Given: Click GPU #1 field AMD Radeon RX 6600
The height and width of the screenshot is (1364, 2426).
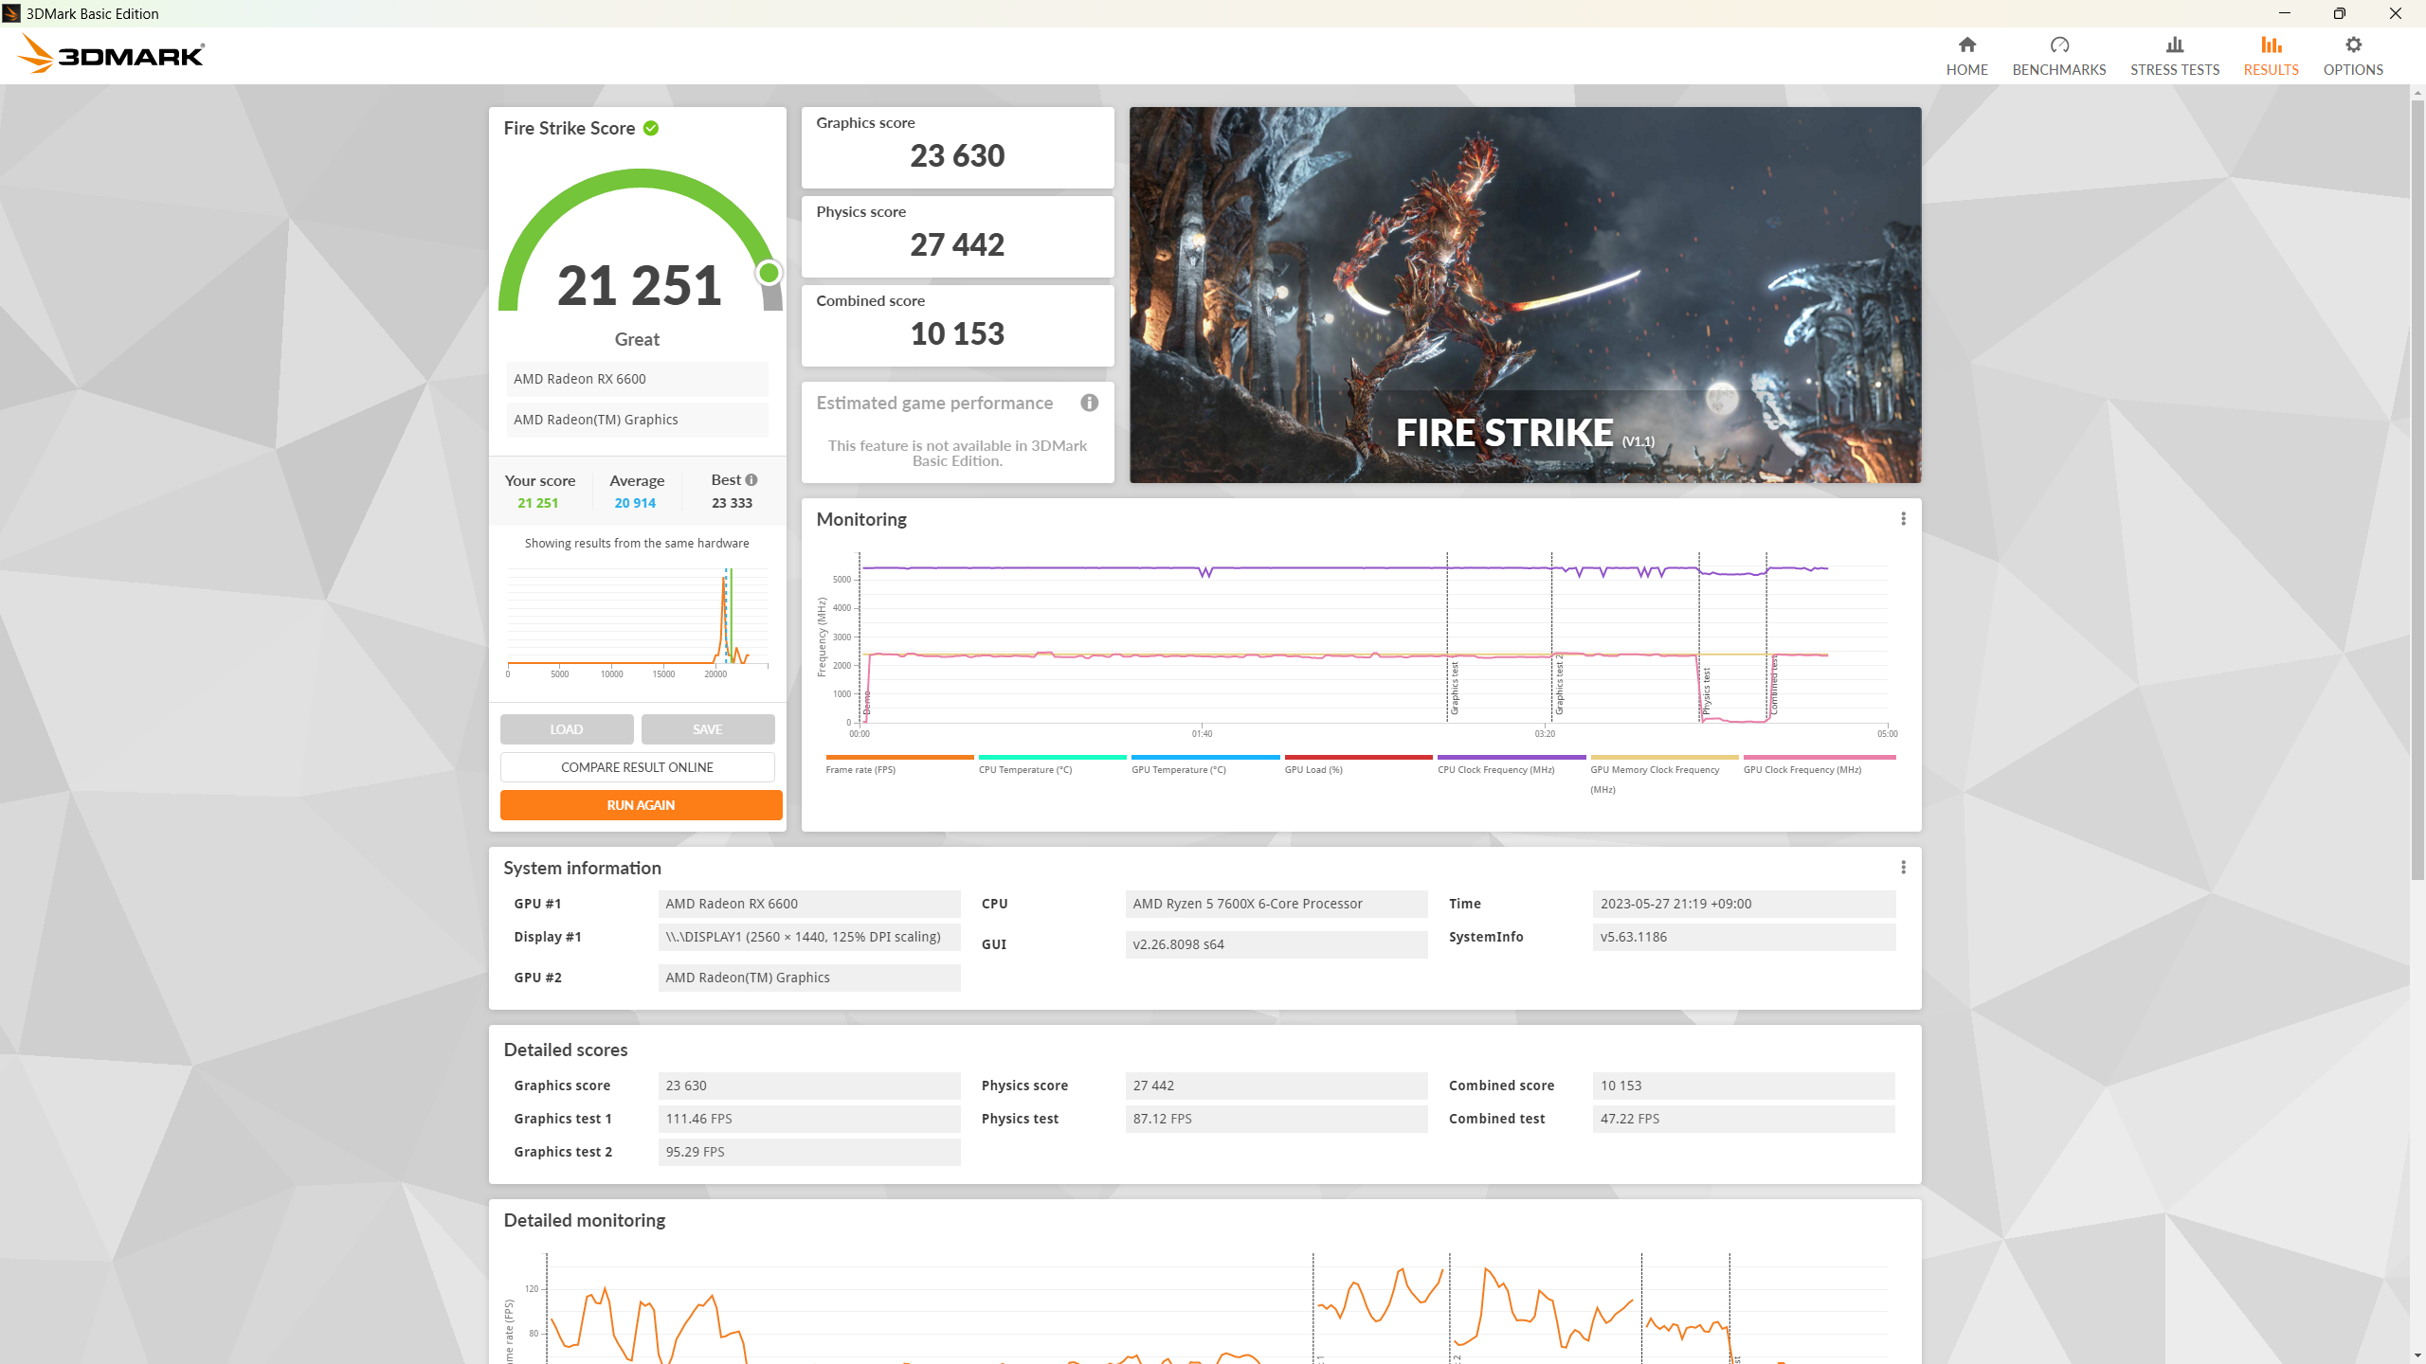Looking at the screenshot, I should [x=809, y=904].
